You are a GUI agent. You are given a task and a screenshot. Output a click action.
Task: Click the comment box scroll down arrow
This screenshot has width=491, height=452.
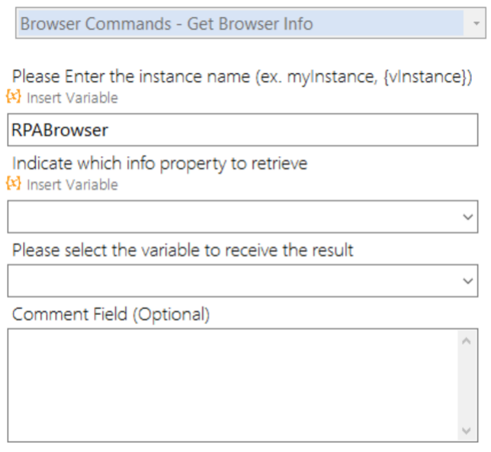click(x=467, y=431)
